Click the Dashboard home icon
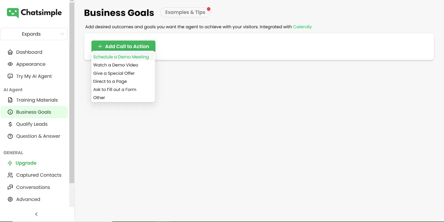Image resolution: width=444 pixels, height=222 pixels. [x=10, y=52]
